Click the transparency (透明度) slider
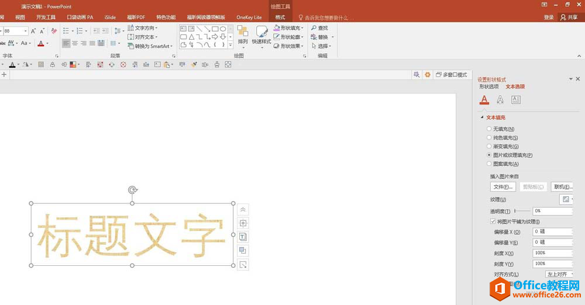 522,211
